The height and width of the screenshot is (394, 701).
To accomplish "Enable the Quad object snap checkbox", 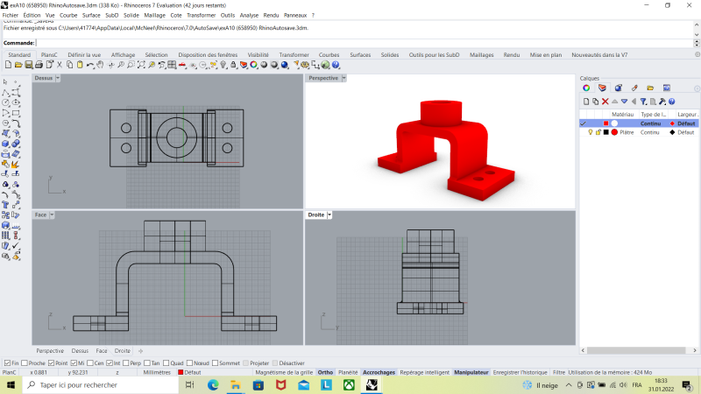I will click(x=166, y=362).
